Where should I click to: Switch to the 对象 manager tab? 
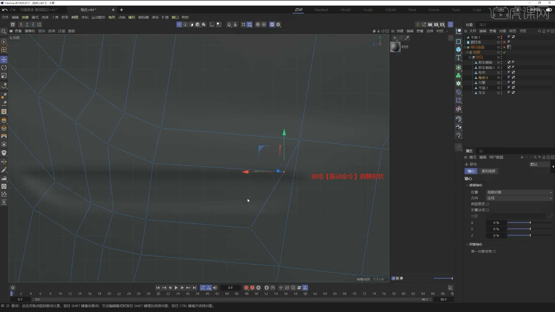tap(469, 25)
